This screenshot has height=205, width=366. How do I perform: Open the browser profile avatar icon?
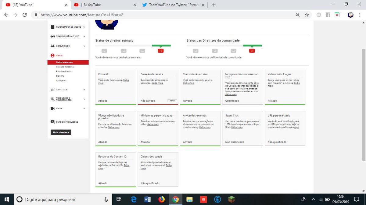click(x=351, y=15)
